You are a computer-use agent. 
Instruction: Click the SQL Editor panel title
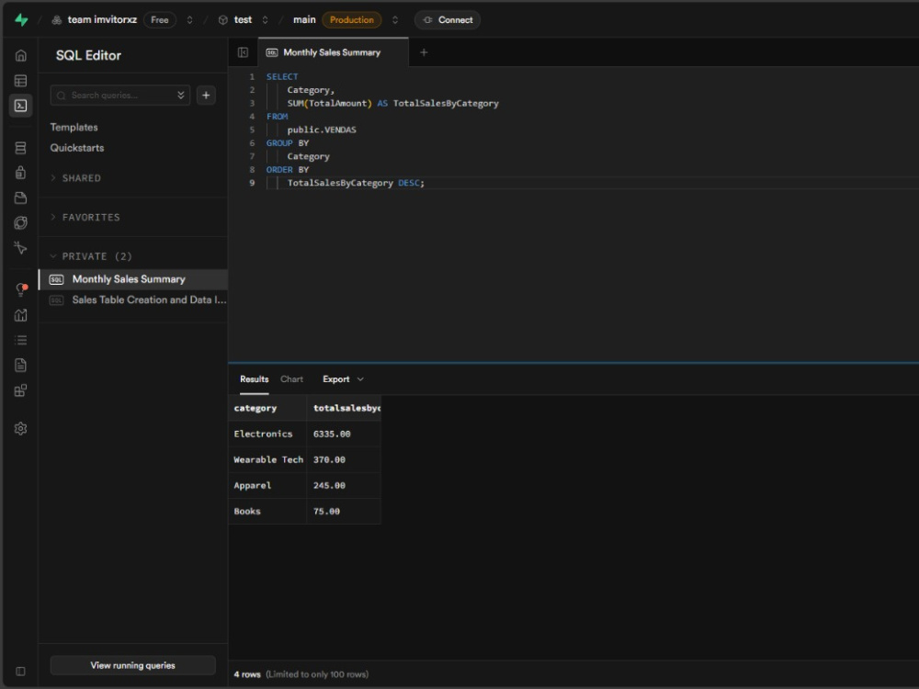coord(88,55)
